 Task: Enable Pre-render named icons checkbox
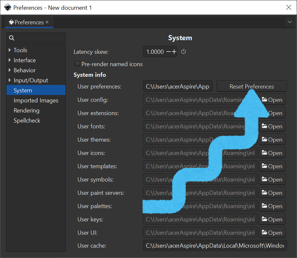pyautogui.click(x=77, y=64)
